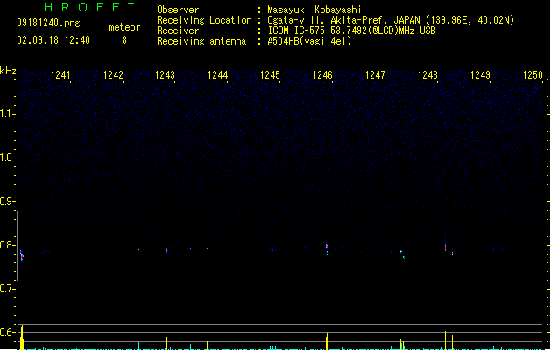Click the meteor echo at 1246
The width and height of the screenshot is (551, 350).
click(327, 248)
